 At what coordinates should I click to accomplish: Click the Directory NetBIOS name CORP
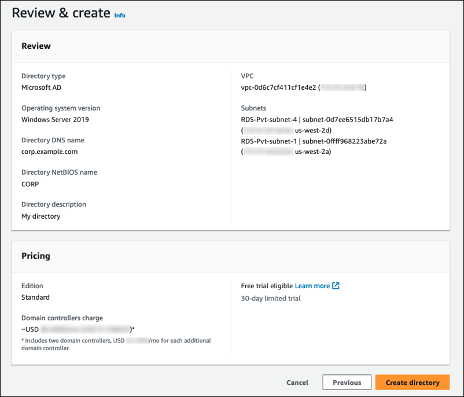pyautogui.click(x=29, y=183)
